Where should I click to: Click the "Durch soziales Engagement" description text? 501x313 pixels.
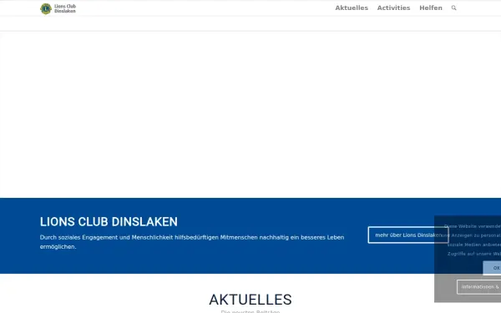click(192, 242)
